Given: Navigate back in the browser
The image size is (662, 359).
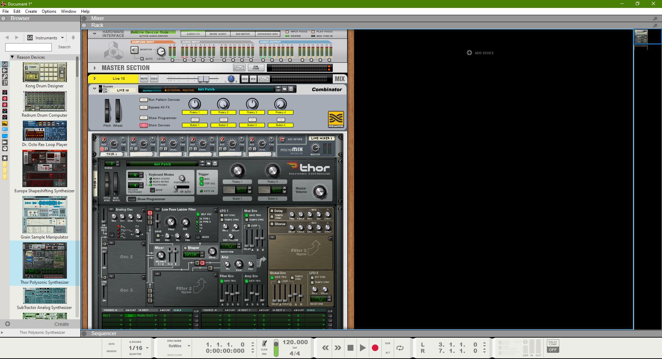Looking at the screenshot, I should [x=7, y=37].
